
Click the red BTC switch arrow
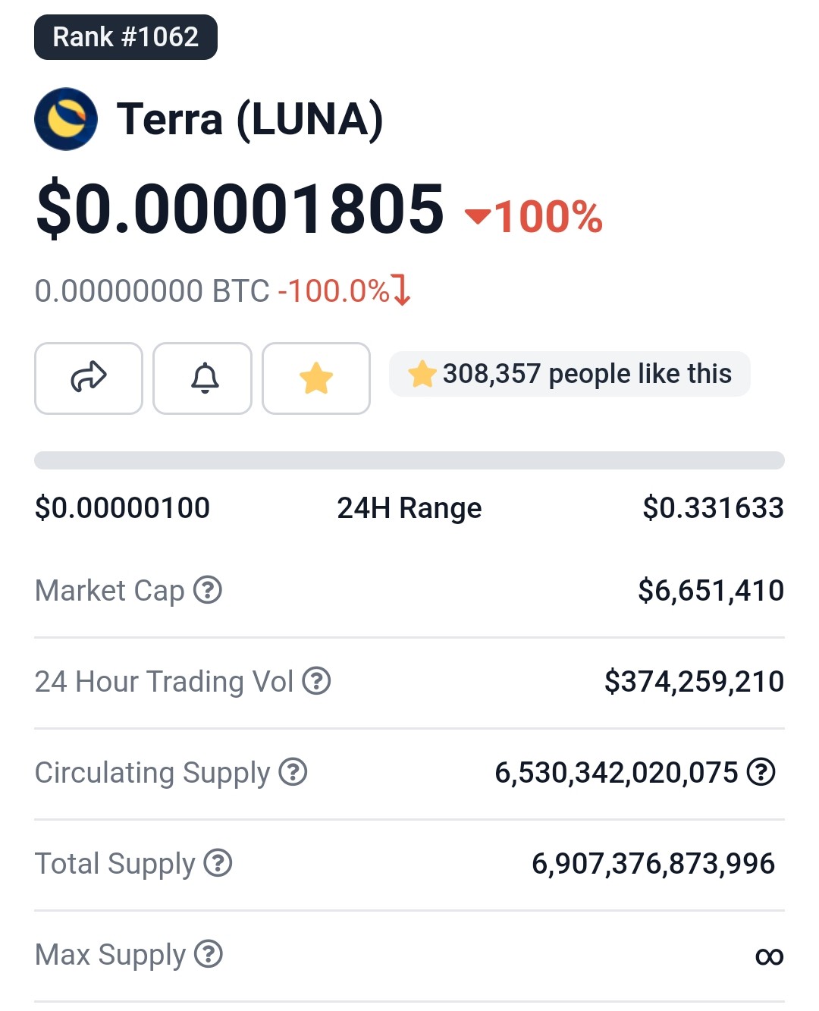pyautogui.click(x=402, y=290)
